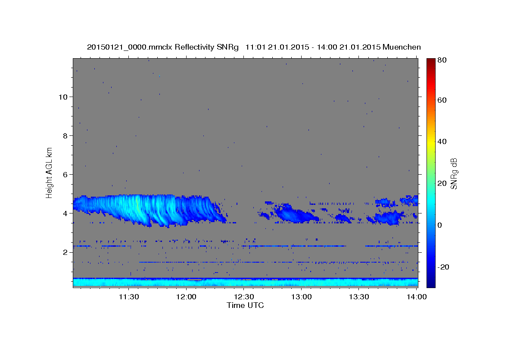Click the plot title text

(254, 47)
